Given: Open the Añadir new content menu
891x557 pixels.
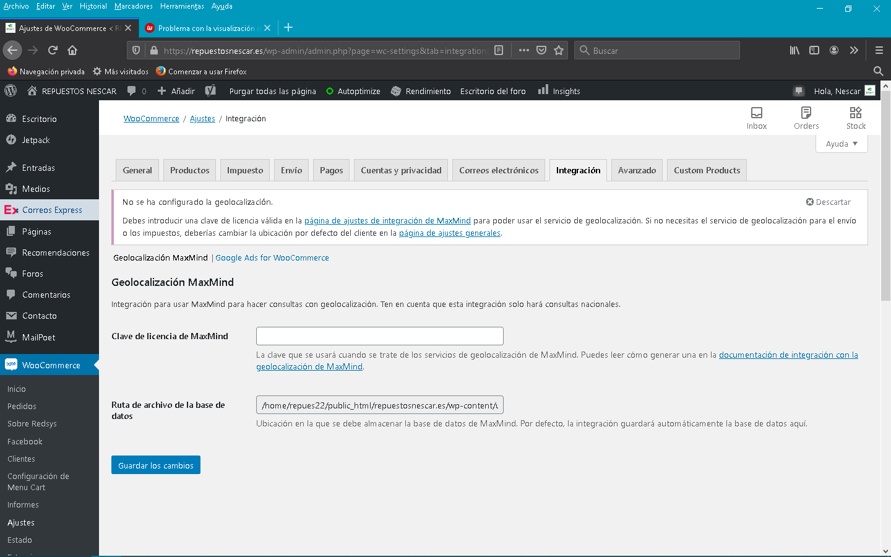Looking at the screenshot, I should click(176, 91).
